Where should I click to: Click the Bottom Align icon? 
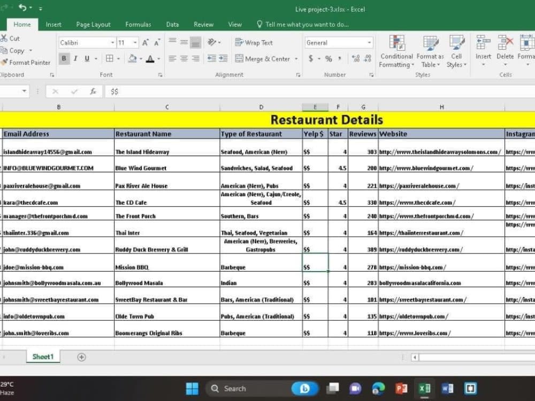coord(195,42)
